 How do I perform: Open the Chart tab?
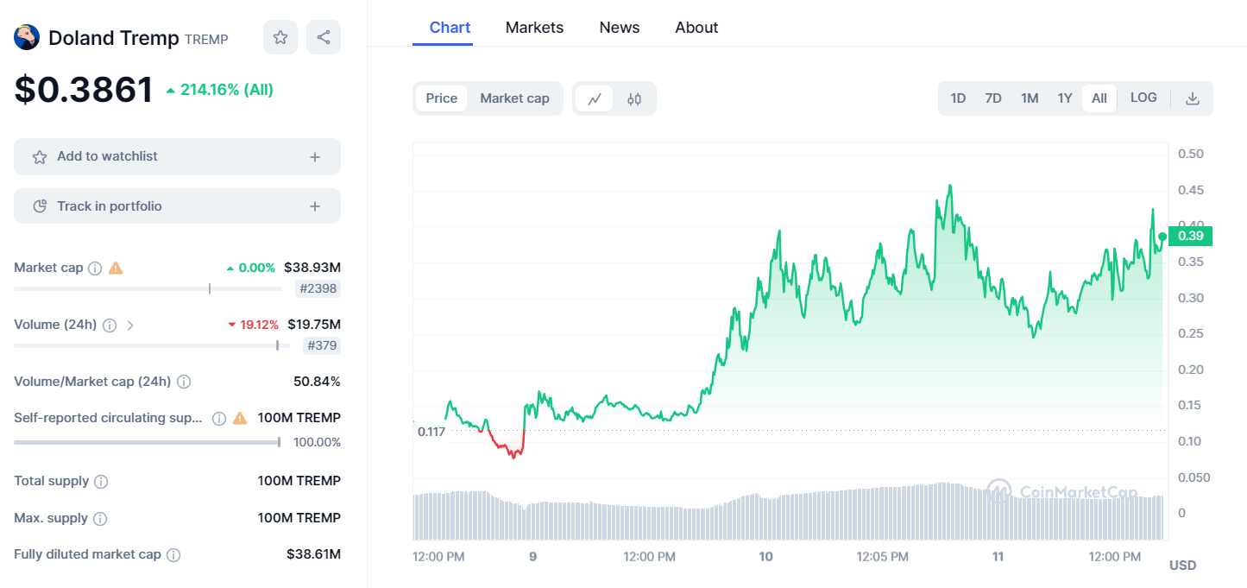click(450, 28)
